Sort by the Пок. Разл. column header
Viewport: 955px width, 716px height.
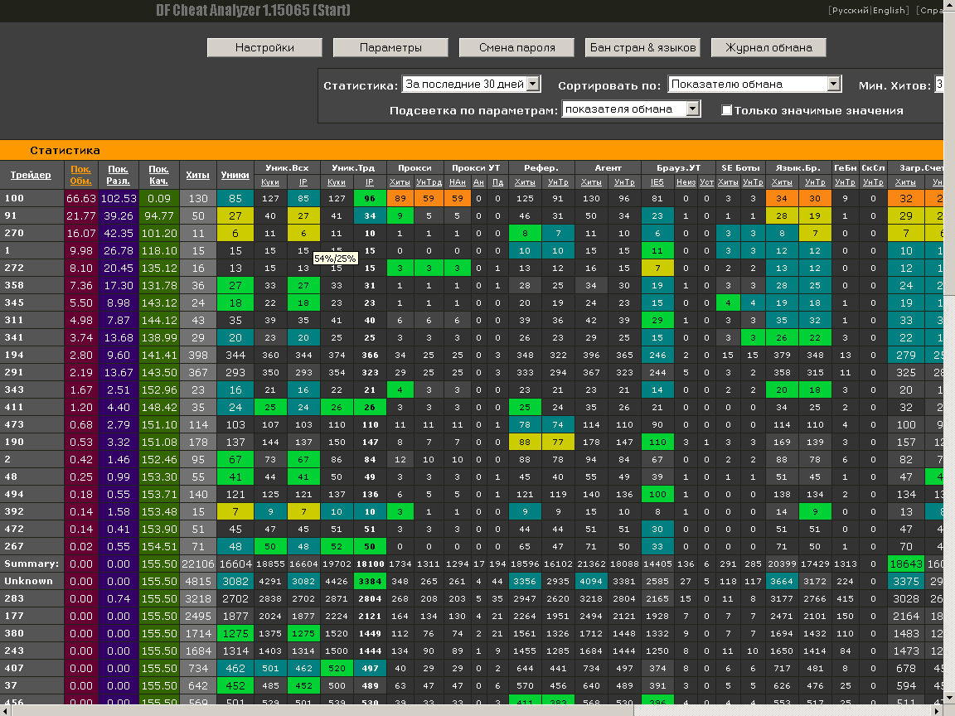pyautogui.click(x=119, y=175)
